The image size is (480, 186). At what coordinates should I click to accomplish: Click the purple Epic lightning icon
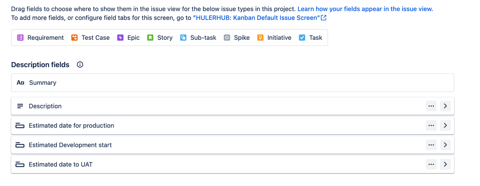click(120, 38)
